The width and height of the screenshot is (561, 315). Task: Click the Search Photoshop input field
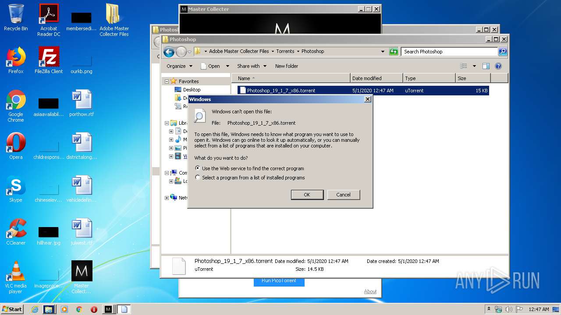449,51
